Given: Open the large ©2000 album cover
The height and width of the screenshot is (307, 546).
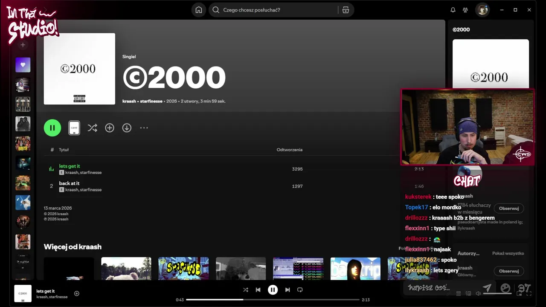Looking at the screenshot, I should (x=79, y=69).
